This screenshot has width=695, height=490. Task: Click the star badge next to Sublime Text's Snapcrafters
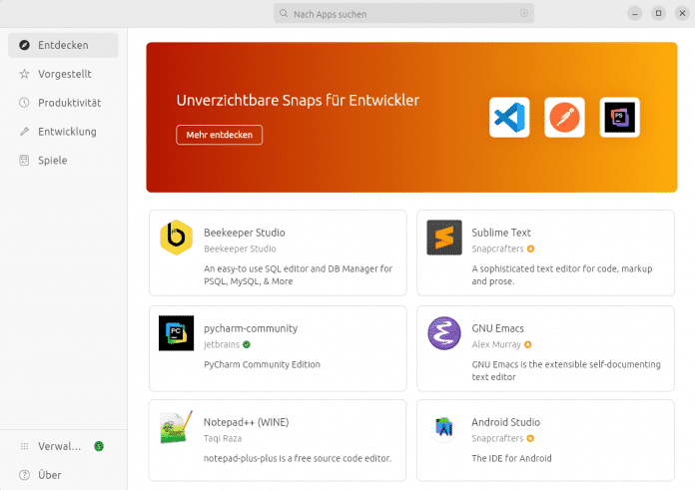click(530, 248)
